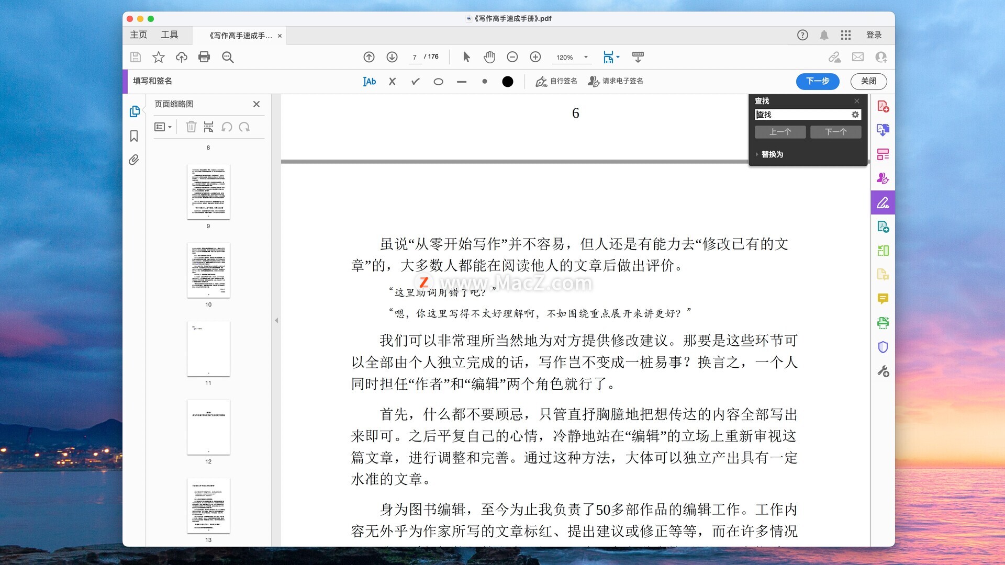Viewport: 1005px width, 565px height.
Task: Click 下一个 next result button
Action: tap(836, 132)
